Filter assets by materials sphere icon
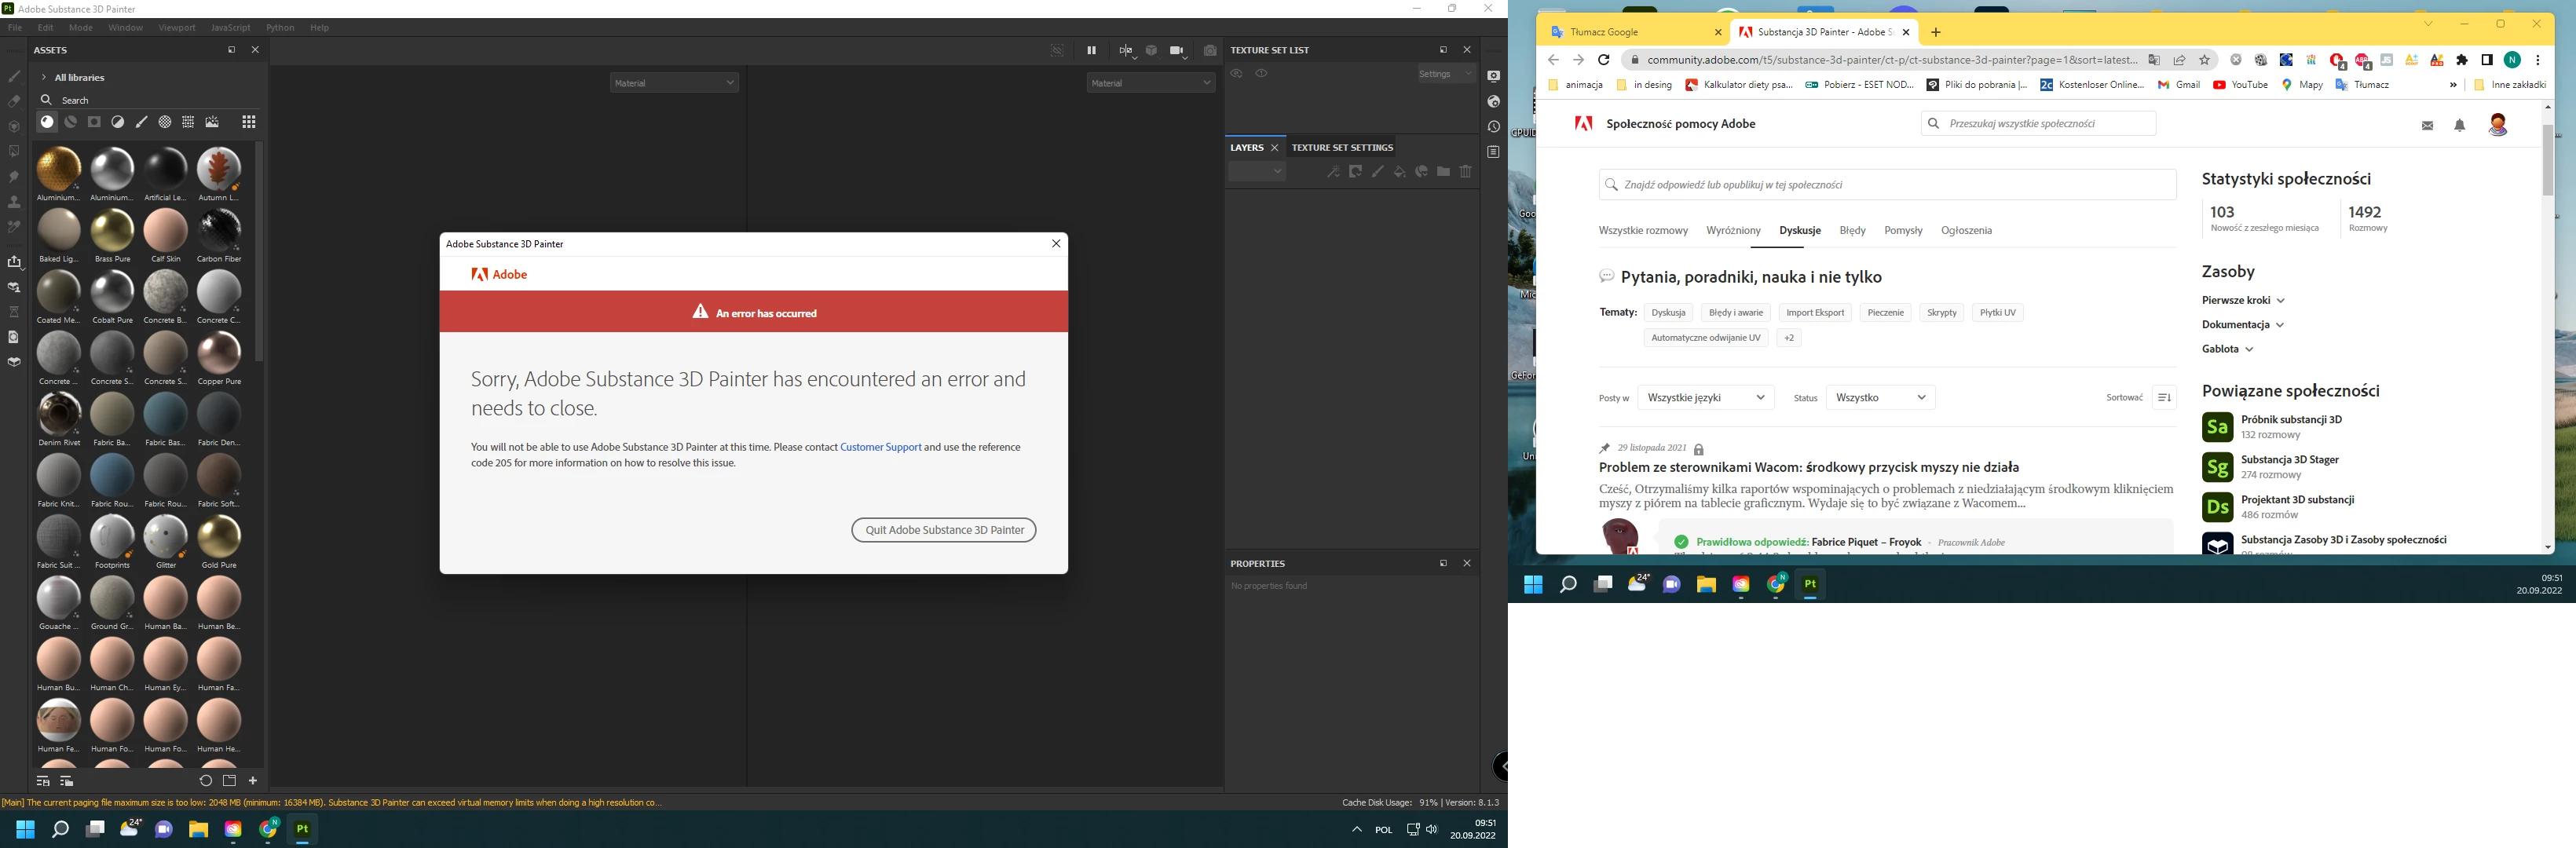 47,122
